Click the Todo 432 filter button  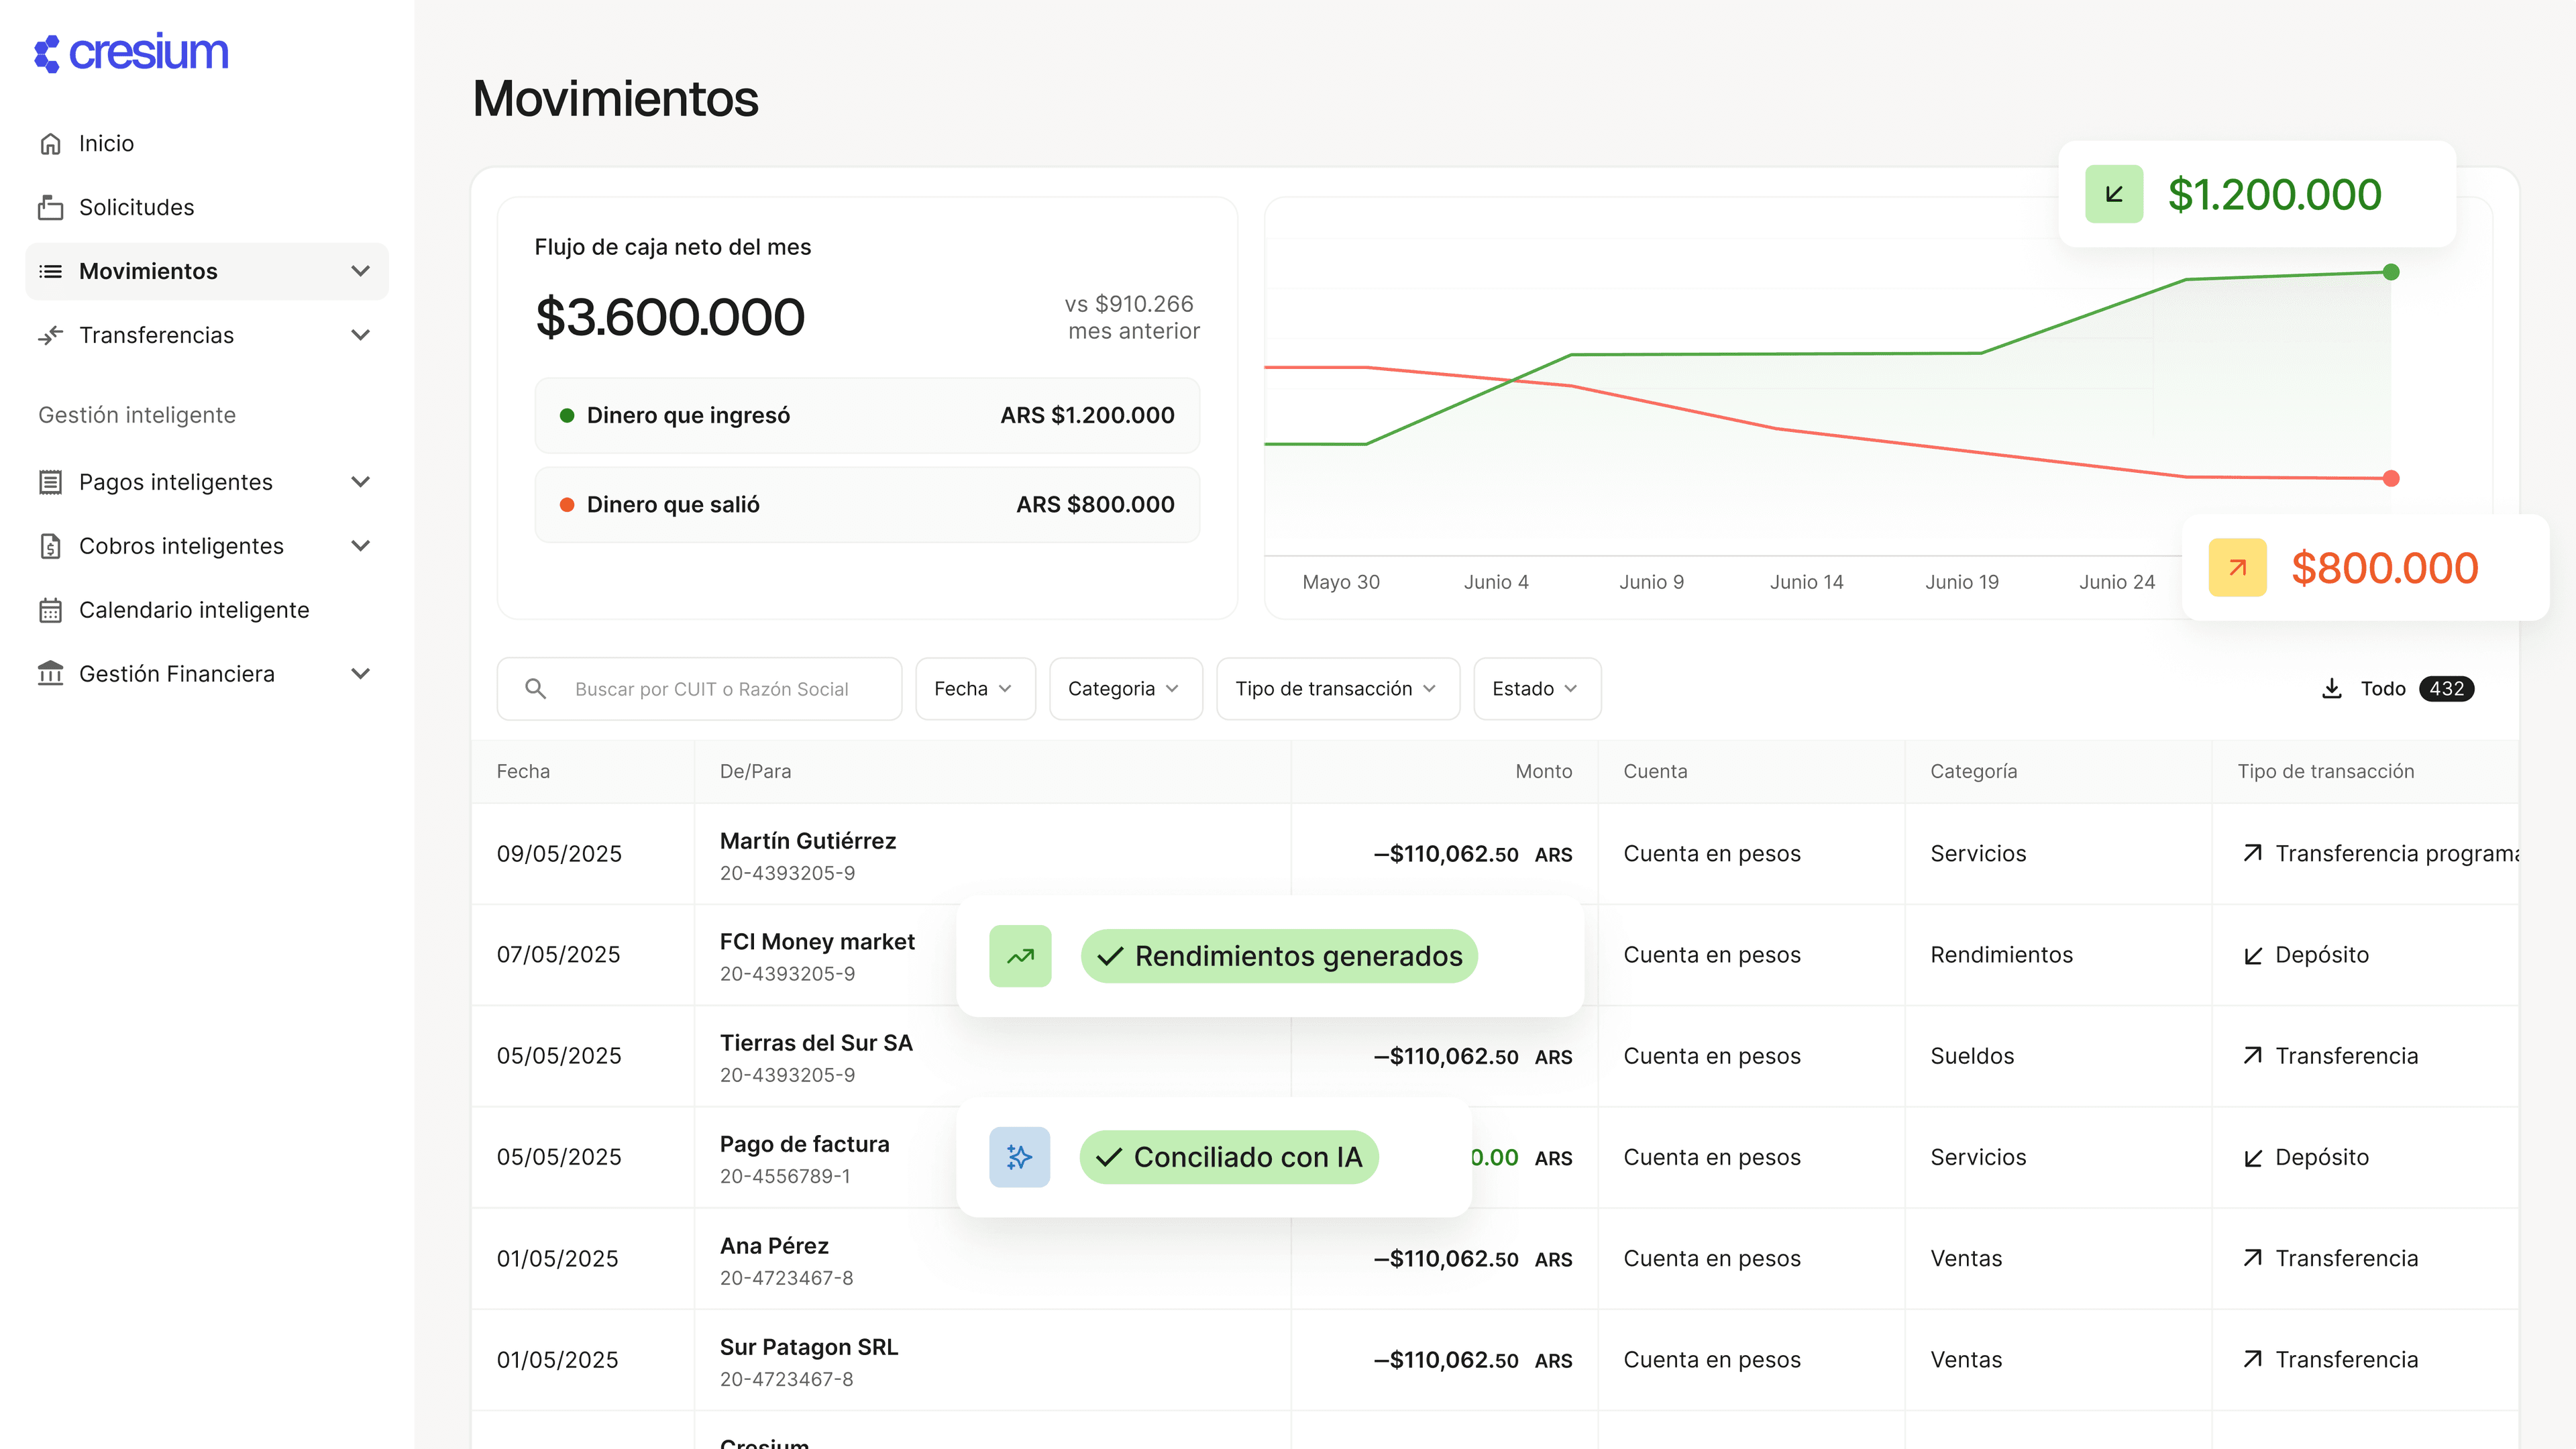pyautogui.click(x=2400, y=688)
